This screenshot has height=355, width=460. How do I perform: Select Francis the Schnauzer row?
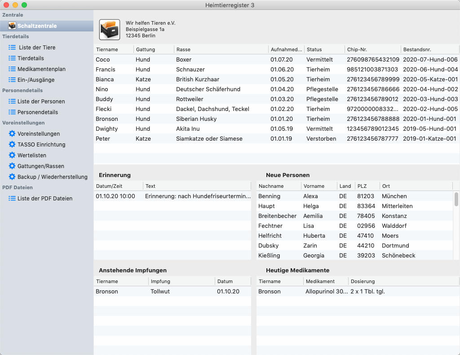277,69
